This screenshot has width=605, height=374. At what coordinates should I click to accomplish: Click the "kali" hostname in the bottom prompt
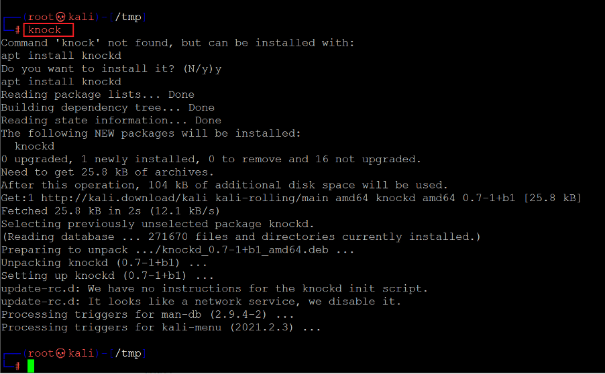pyautogui.click(x=81, y=353)
